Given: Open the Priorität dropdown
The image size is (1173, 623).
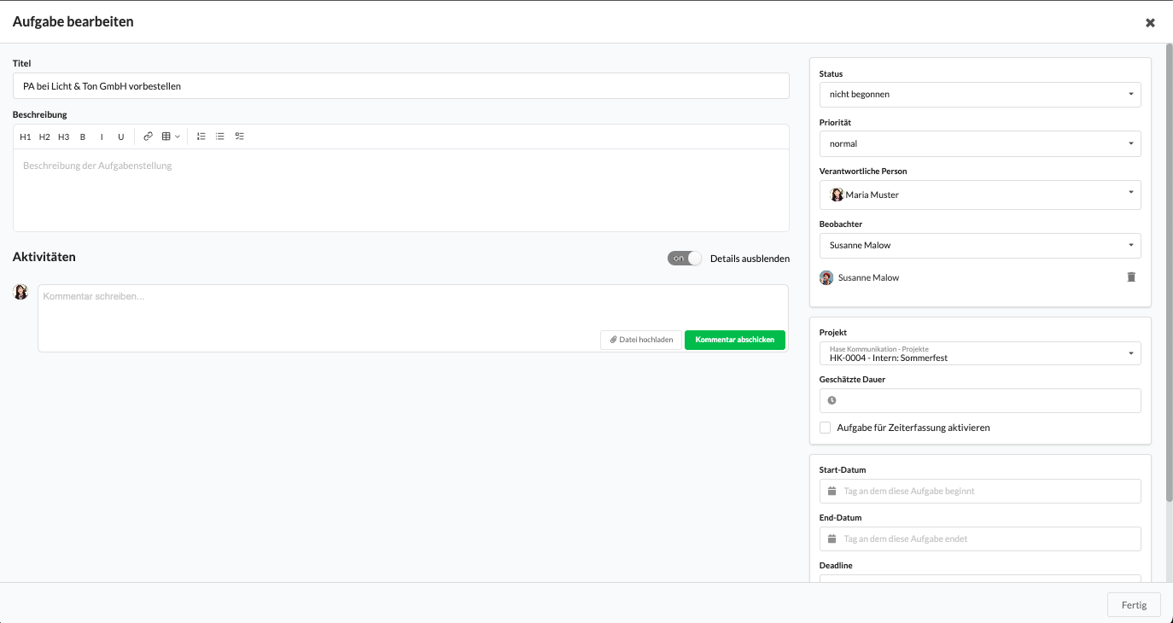Looking at the screenshot, I should pyautogui.click(x=979, y=144).
